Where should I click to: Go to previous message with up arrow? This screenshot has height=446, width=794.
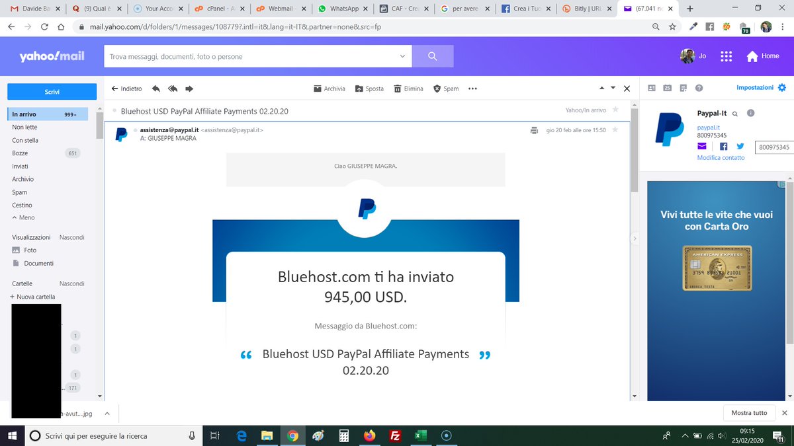(601, 88)
